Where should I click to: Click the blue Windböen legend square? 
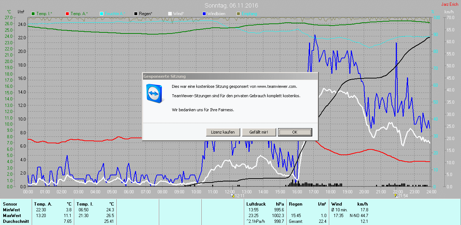tap(204, 14)
